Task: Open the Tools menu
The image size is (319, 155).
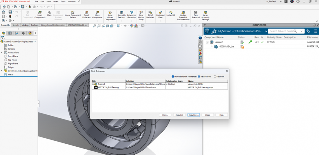Action: tap(63, 1)
